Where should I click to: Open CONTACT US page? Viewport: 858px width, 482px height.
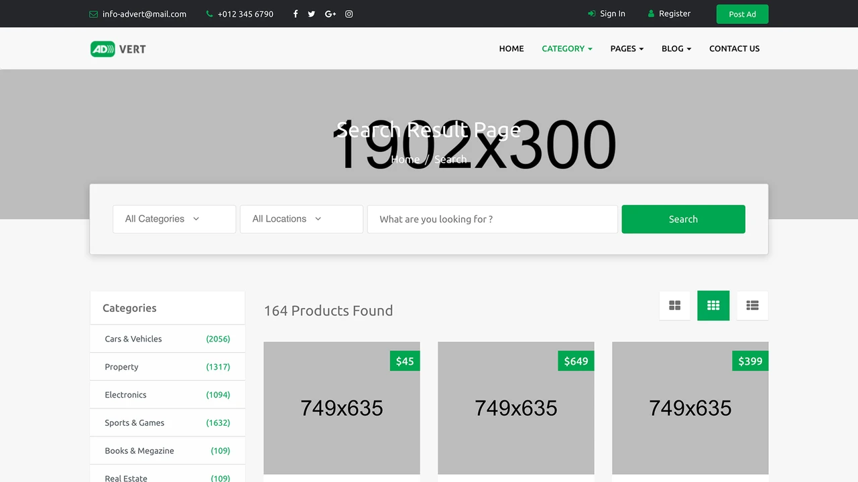click(735, 48)
